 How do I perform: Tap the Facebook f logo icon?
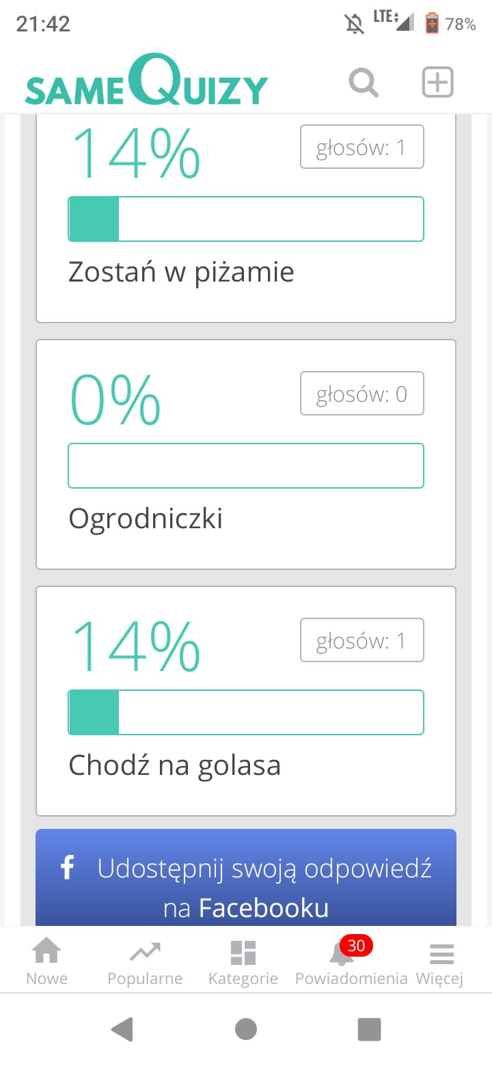(x=67, y=869)
